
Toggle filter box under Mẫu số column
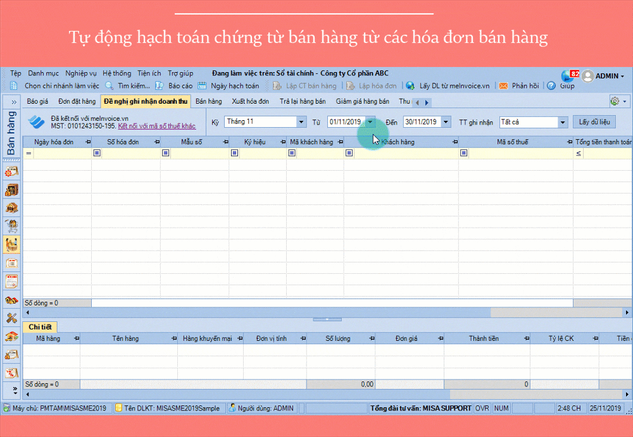(x=166, y=153)
